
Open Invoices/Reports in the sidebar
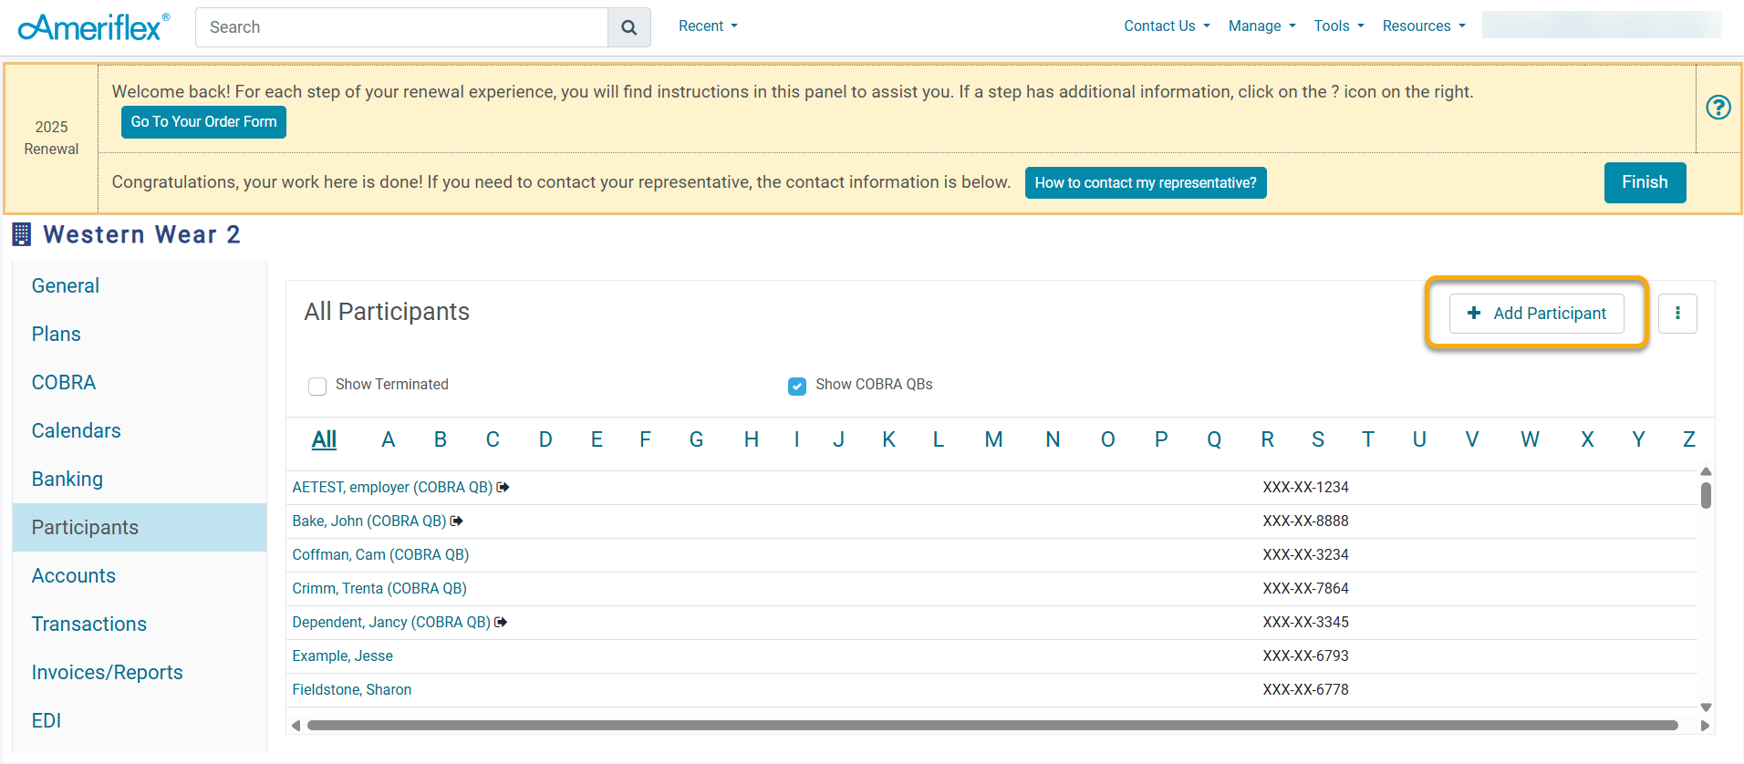140,673
